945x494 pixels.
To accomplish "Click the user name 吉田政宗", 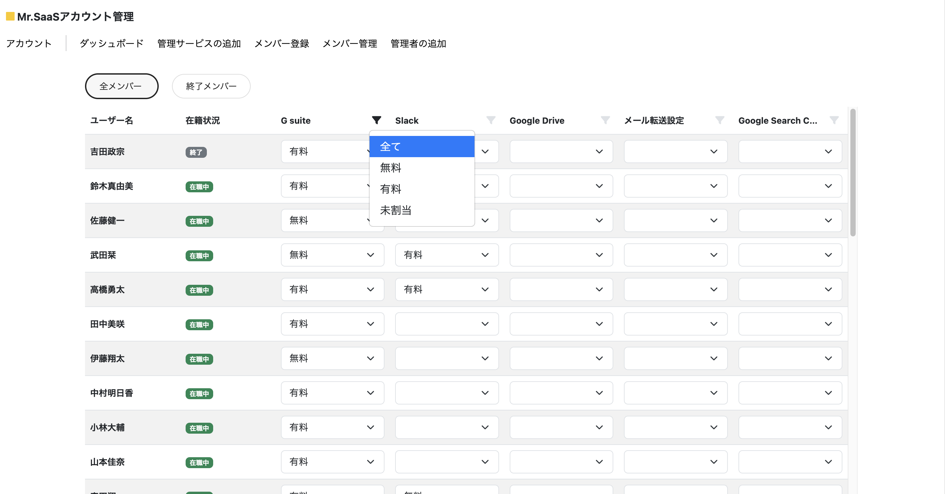I will [x=108, y=151].
